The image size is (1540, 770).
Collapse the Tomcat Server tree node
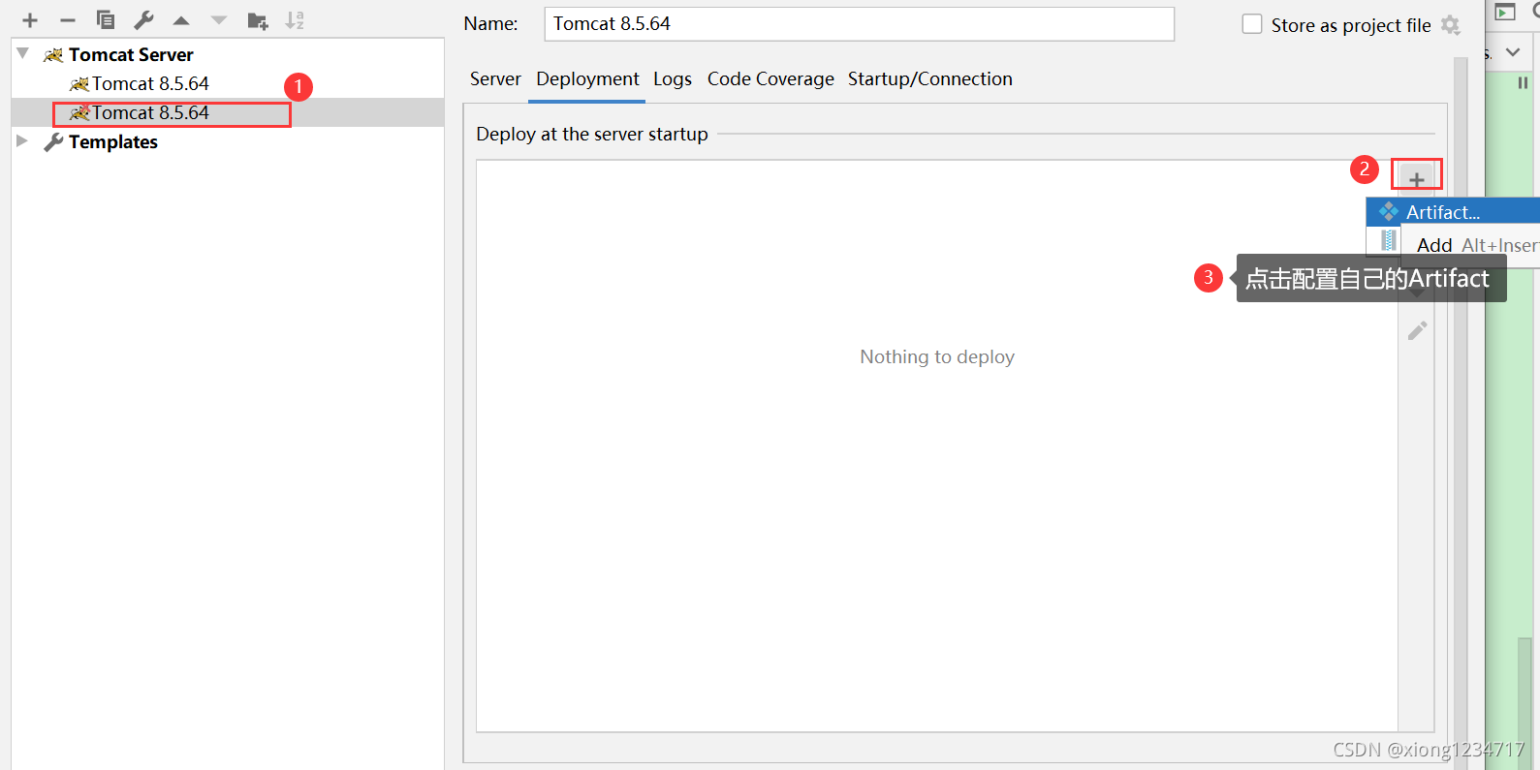[22, 54]
